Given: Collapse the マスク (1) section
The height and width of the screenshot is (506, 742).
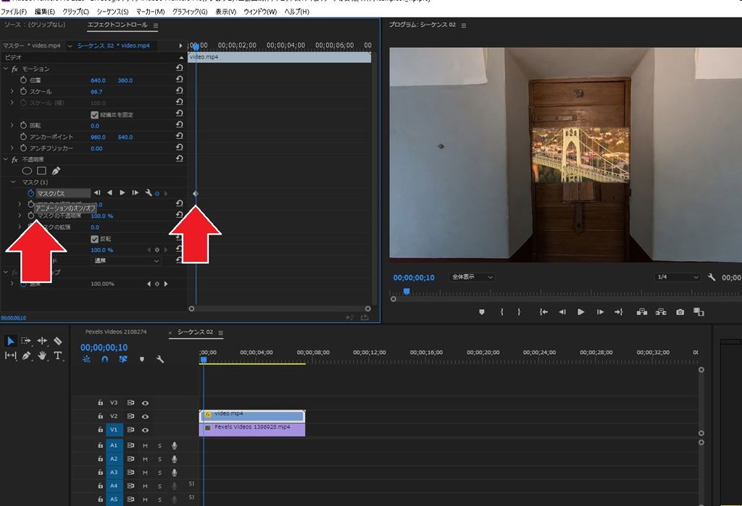Looking at the screenshot, I should click(x=12, y=182).
